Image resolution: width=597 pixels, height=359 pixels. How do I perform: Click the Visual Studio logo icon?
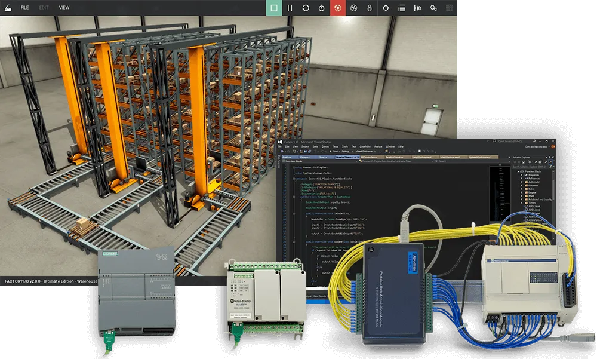(x=280, y=142)
